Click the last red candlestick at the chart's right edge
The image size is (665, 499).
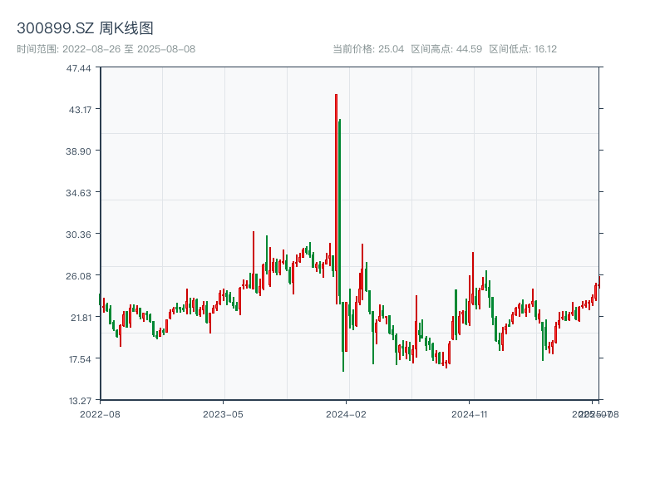tap(599, 282)
